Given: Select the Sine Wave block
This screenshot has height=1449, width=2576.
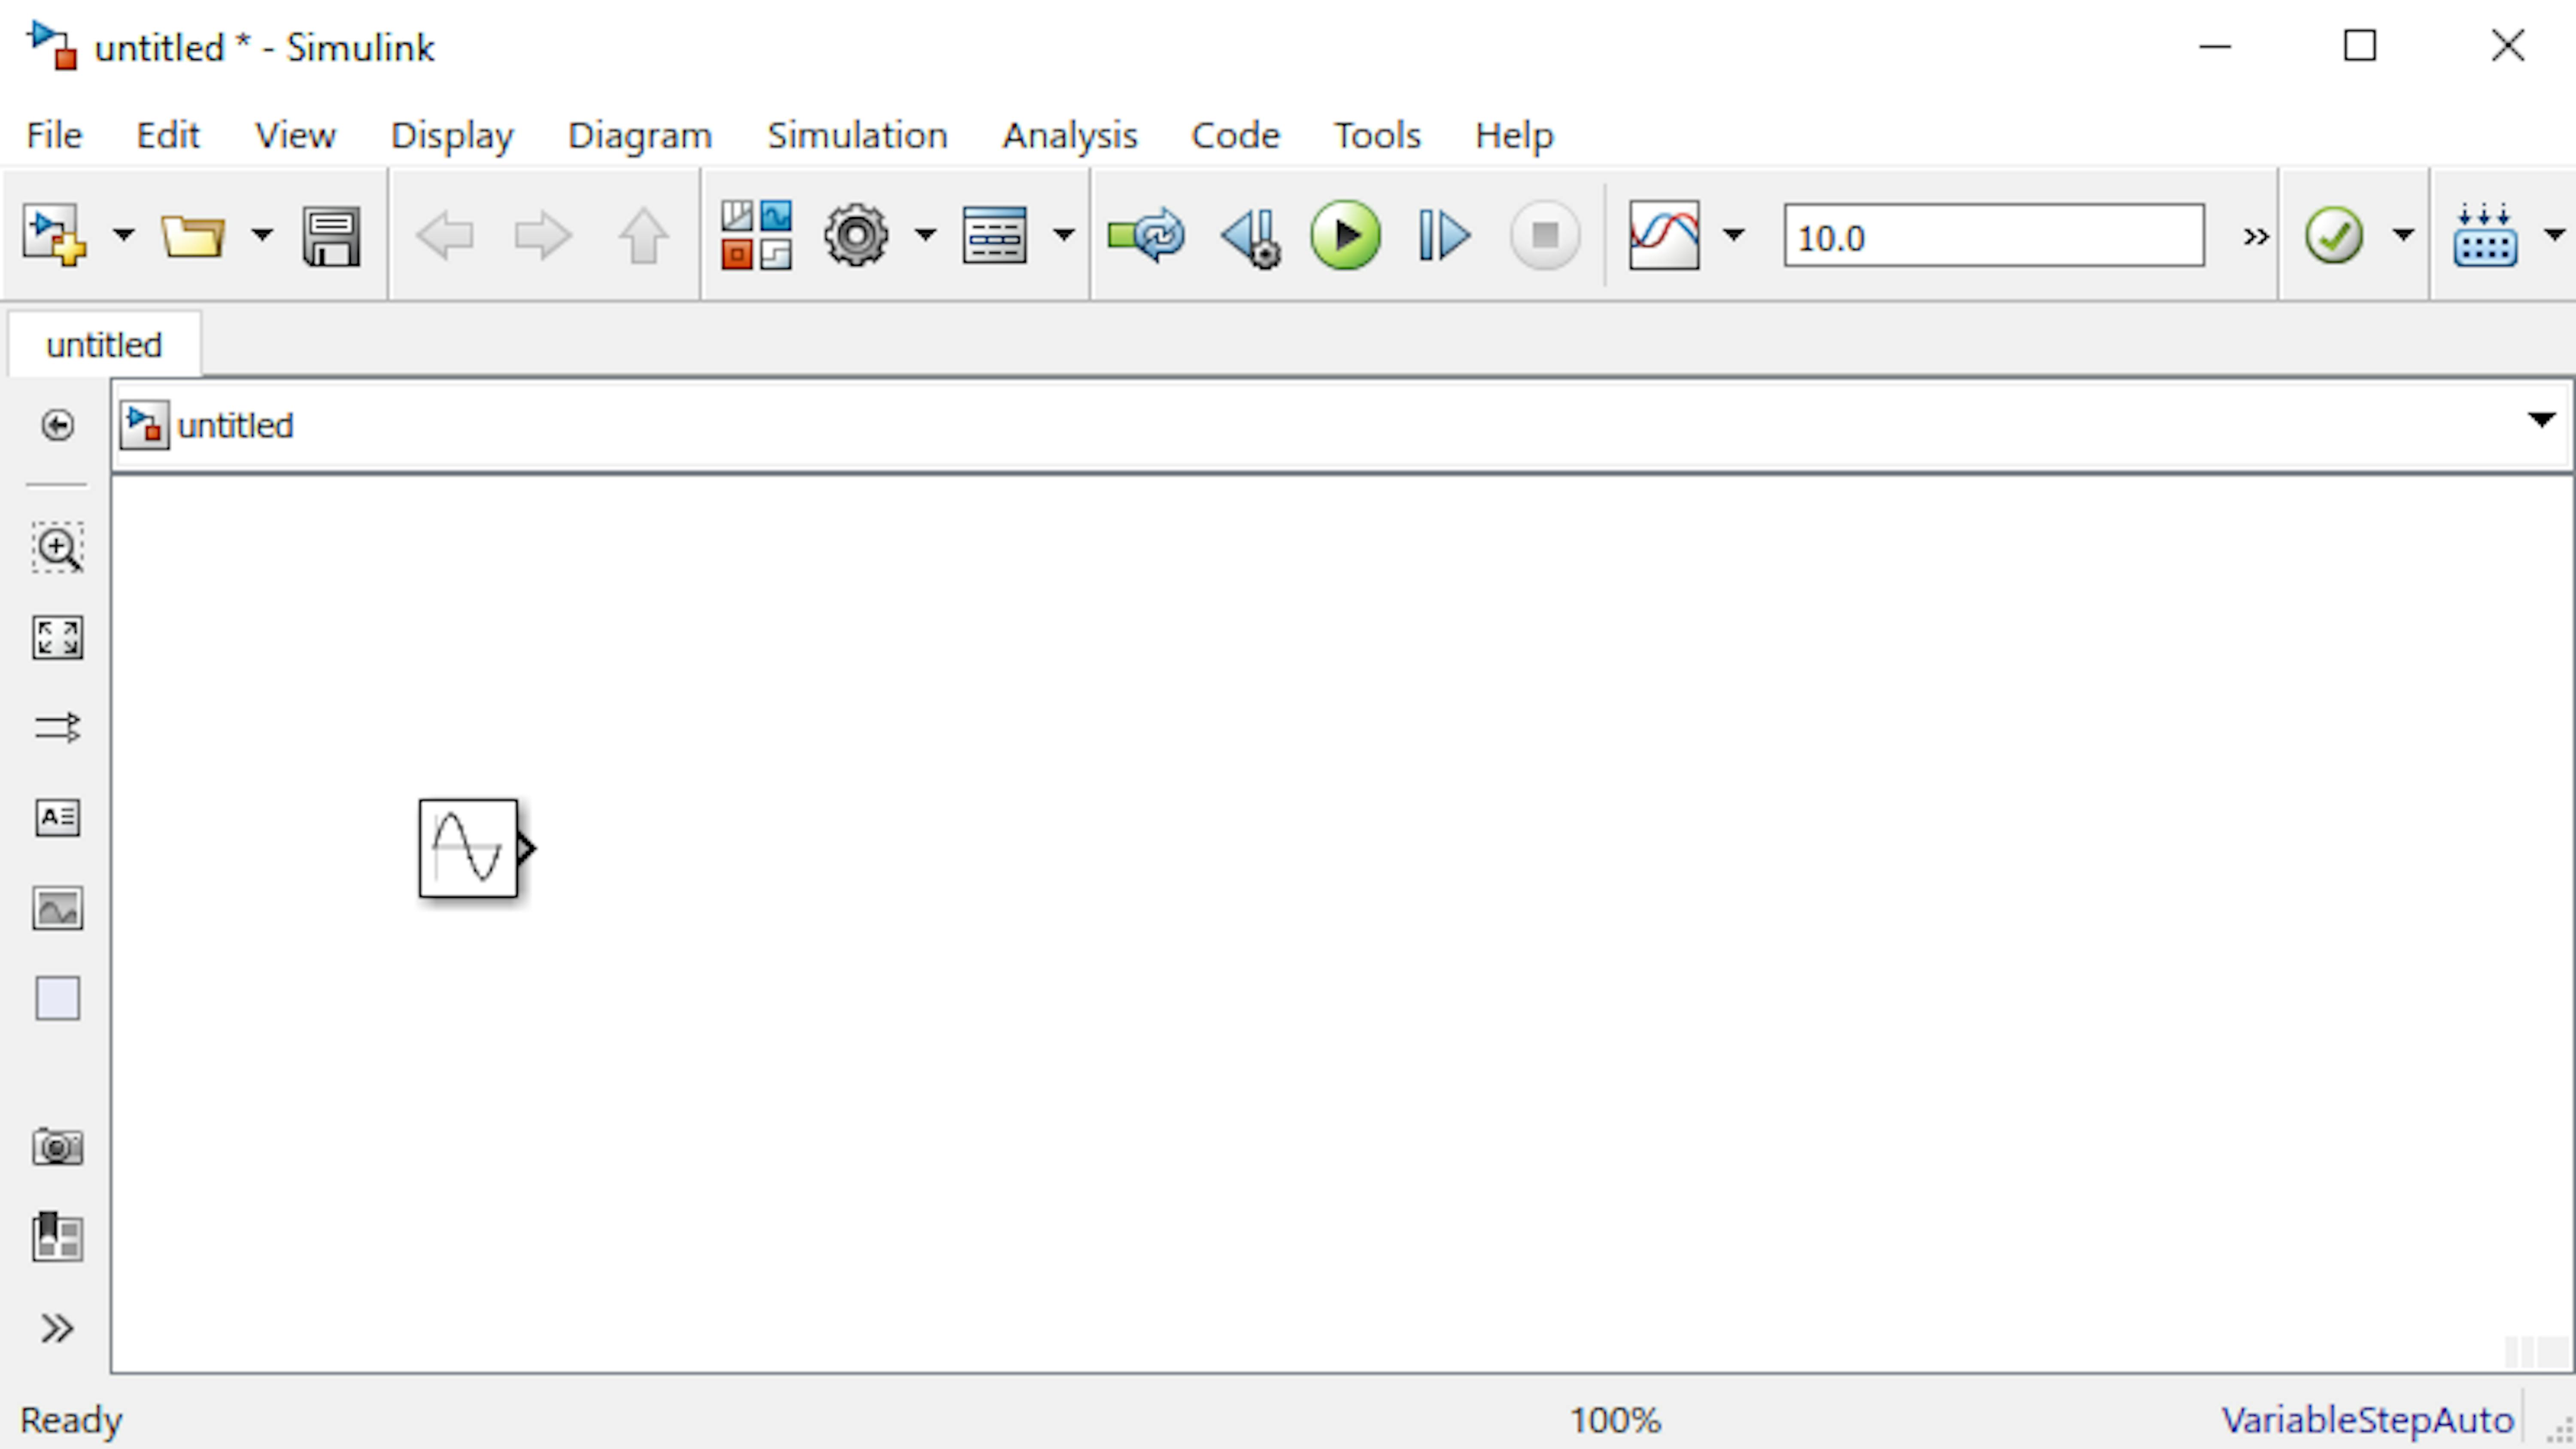Looking at the screenshot, I should 468,848.
